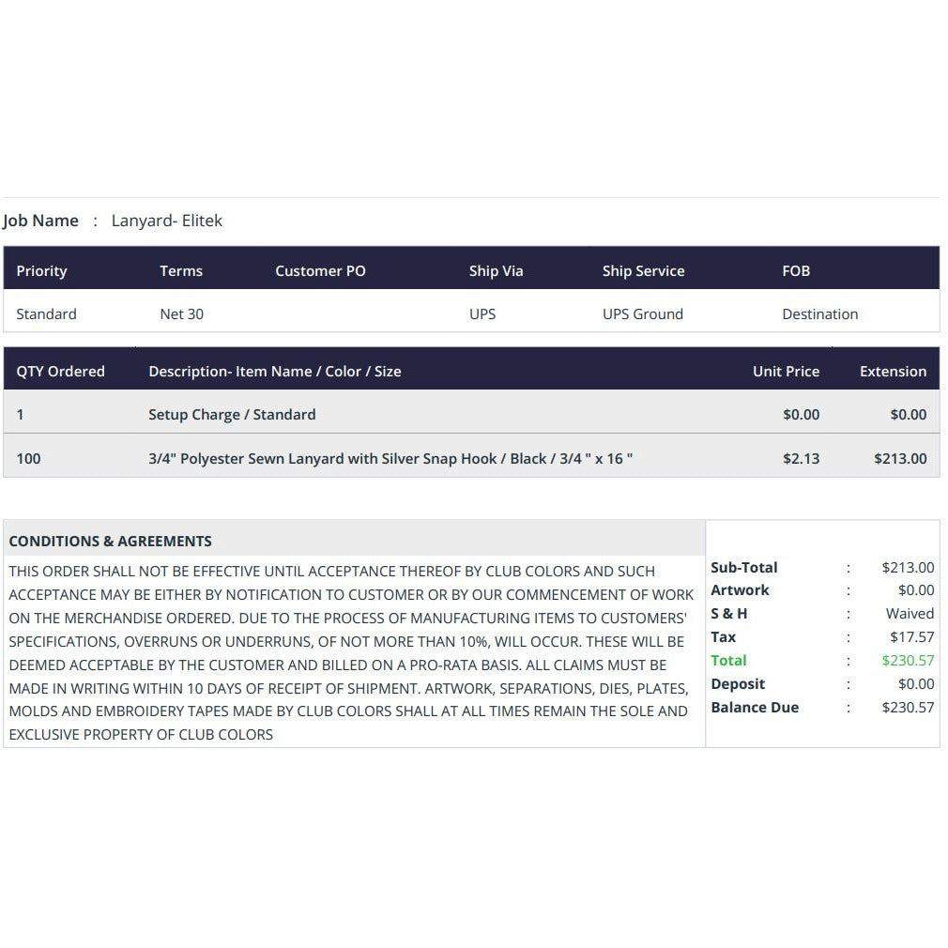Click the QTY Ordered column header
Image resolution: width=948 pixels, height=948 pixels.
pos(60,371)
